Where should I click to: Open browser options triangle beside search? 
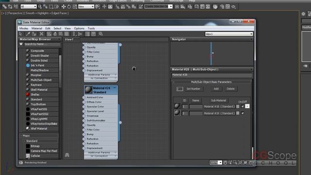[21, 44]
